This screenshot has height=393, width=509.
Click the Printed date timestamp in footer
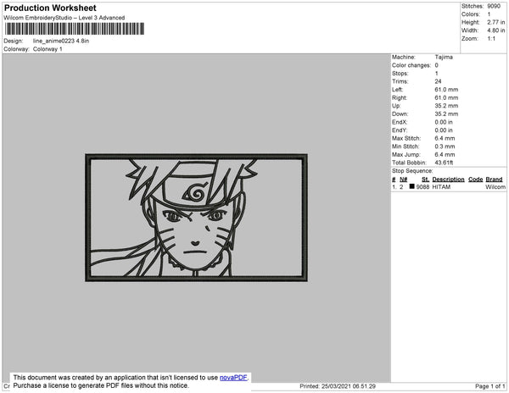click(x=338, y=386)
